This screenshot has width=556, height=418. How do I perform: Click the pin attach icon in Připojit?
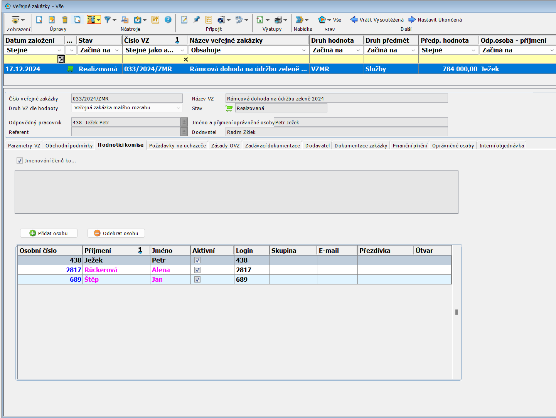197,20
